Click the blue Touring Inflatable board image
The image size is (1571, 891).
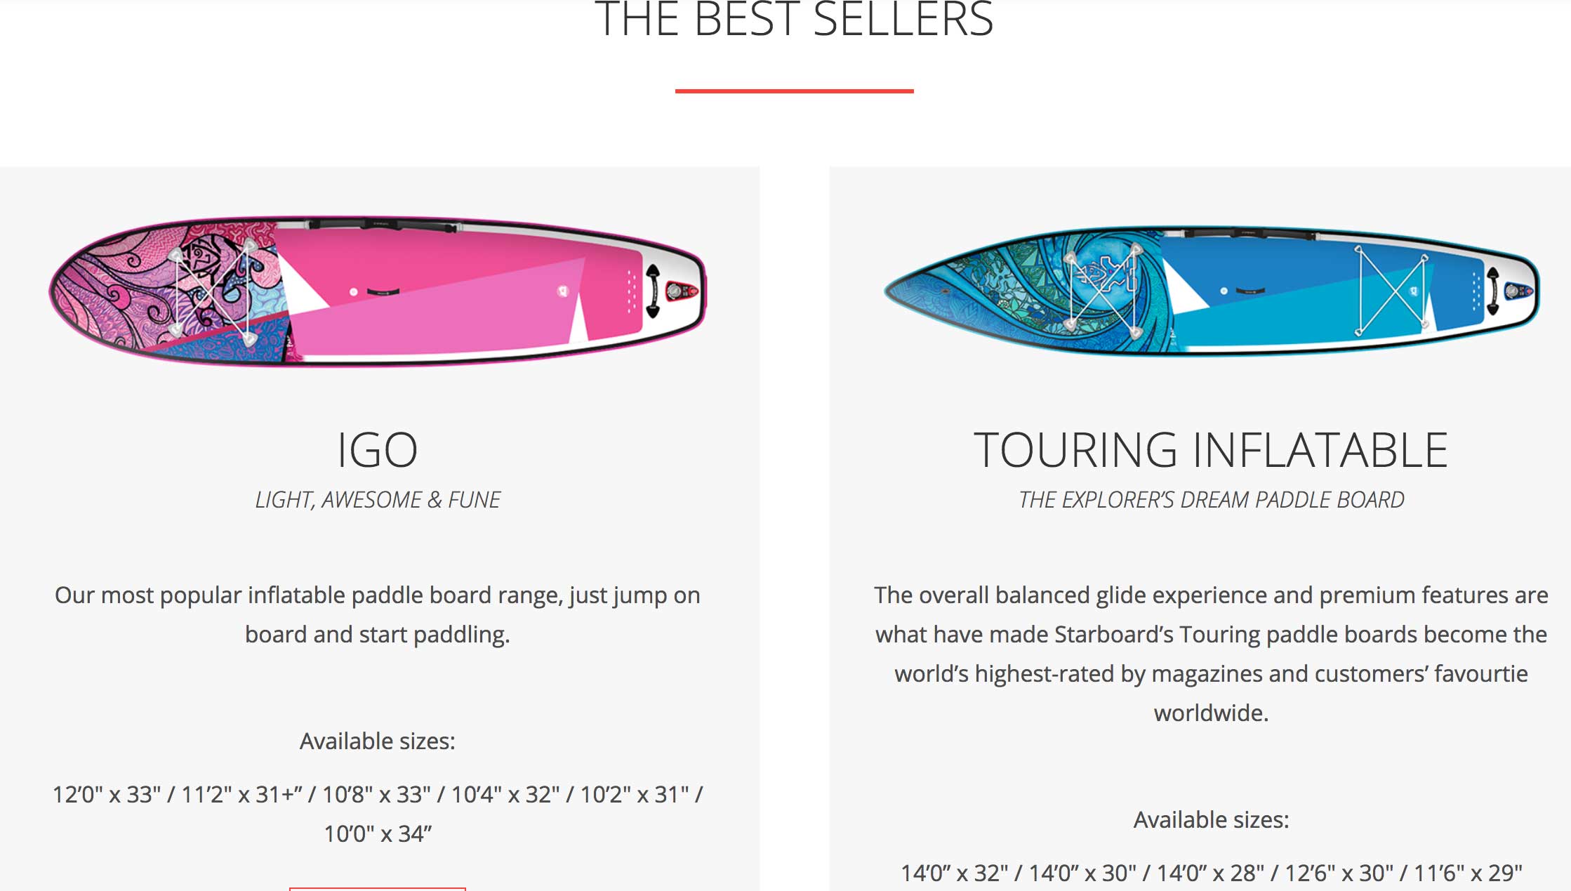click(x=1212, y=291)
